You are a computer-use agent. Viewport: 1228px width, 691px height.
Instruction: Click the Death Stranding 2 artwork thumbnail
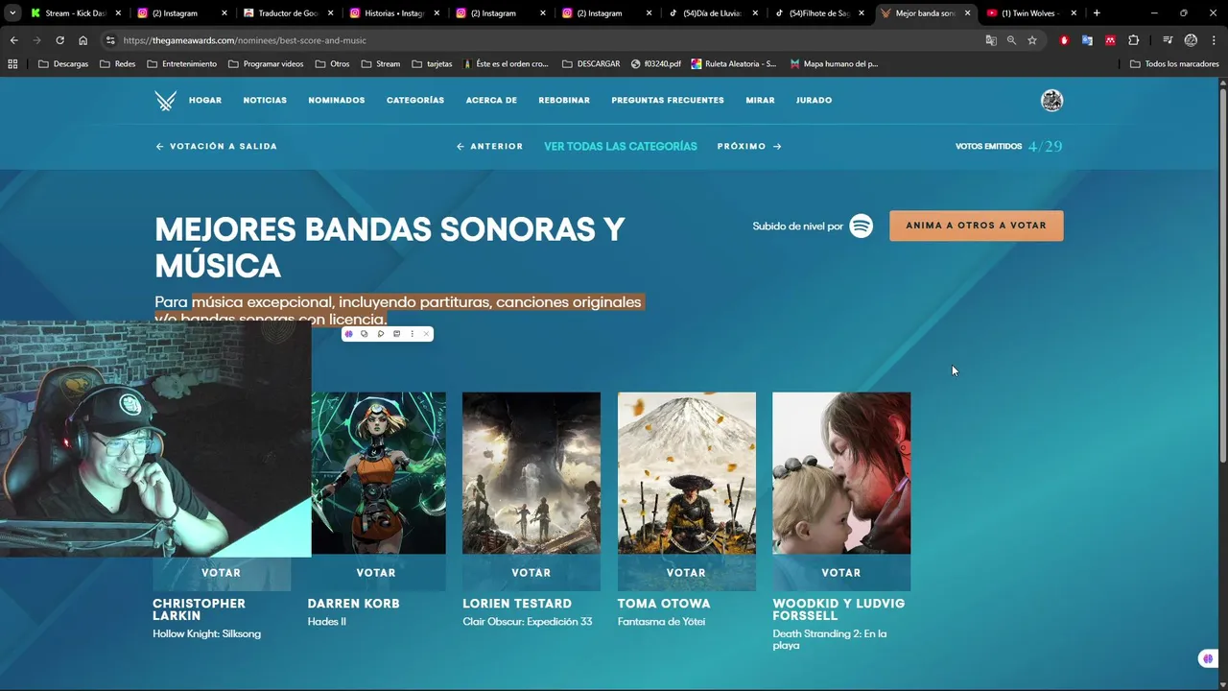[x=841, y=473]
